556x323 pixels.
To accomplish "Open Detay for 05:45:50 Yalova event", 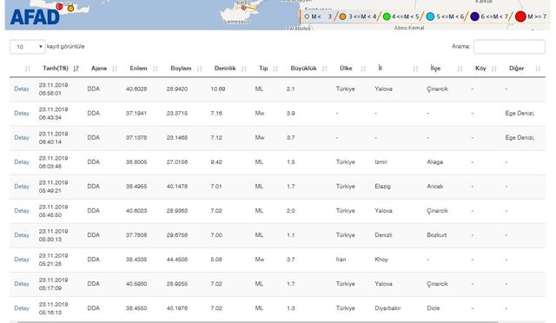I will [x=22, y=211].
